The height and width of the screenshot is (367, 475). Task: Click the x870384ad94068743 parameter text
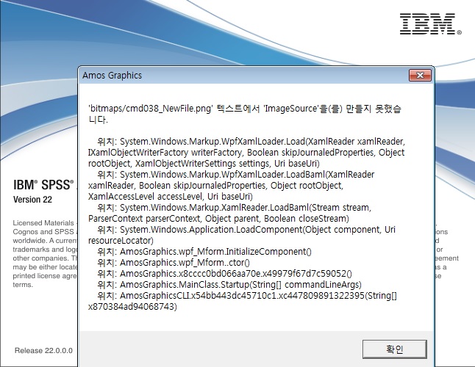pos(132,306)
